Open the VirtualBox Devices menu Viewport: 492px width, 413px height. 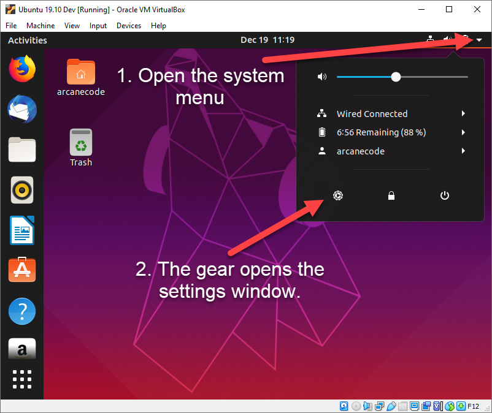click(x=129, y=26)
